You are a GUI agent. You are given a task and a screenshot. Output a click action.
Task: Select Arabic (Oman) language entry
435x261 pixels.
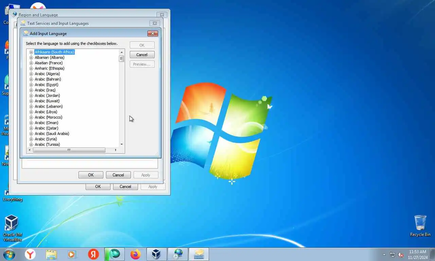pos(46,123)
